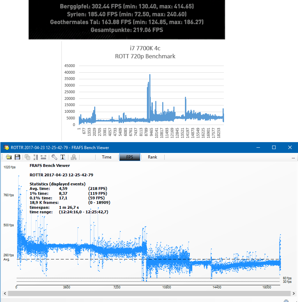Click the 'FRAFS Bench Viewer' overlay heading
This screenshot has height=302, width=298.
coord(50,165)
